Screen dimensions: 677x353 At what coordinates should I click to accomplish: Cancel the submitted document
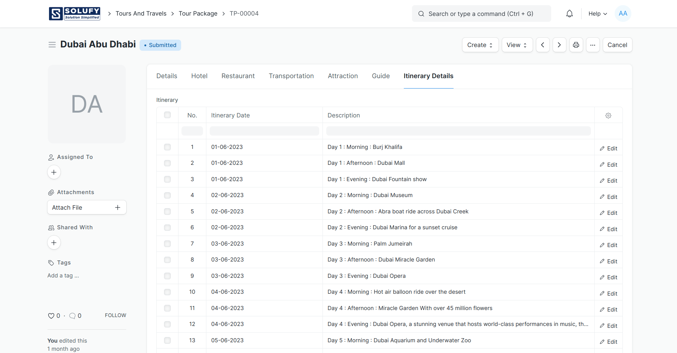tap(617, 45)
